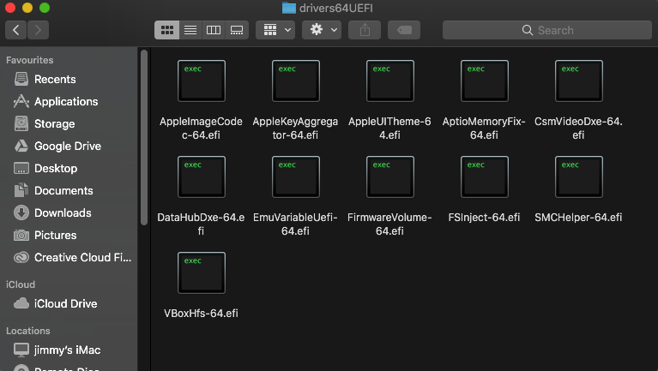The height and width of the screenshot is (371, 658).
Task: Click the red close window button
Action: 9,8
